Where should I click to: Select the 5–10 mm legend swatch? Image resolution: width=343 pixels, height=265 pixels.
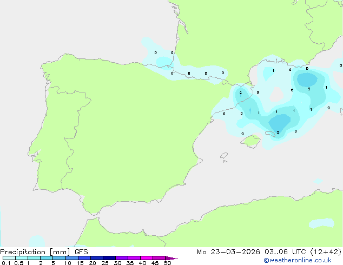(59, 258)
